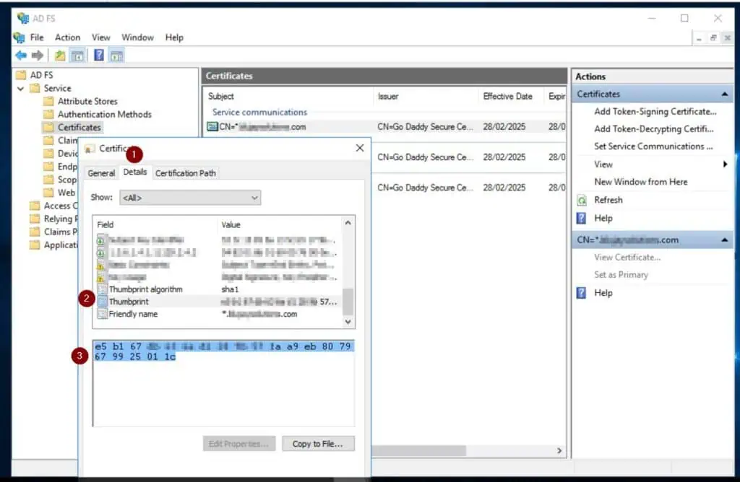
Task: Click the Service communications group label
Action: click(259, 113)
